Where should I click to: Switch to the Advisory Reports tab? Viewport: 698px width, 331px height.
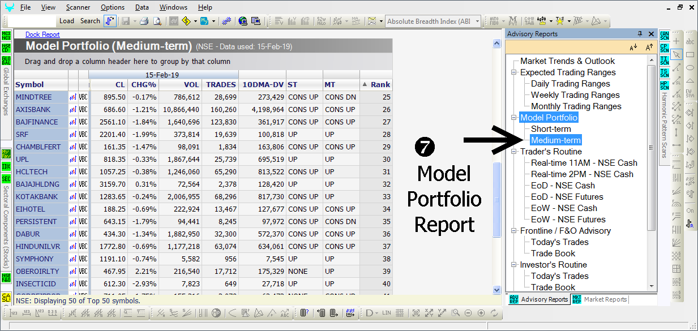(x=539, y=299)
